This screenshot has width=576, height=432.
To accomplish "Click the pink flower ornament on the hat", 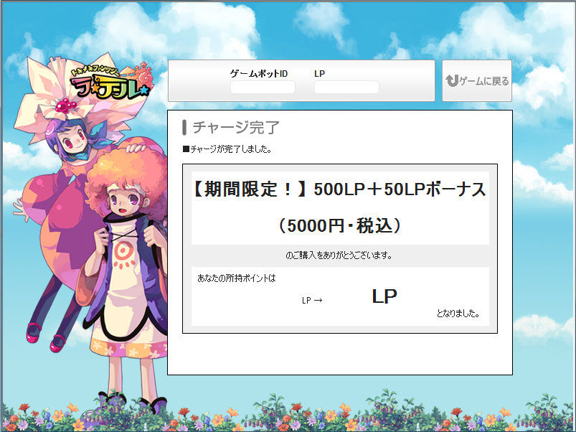I will [x=65, y=105].
